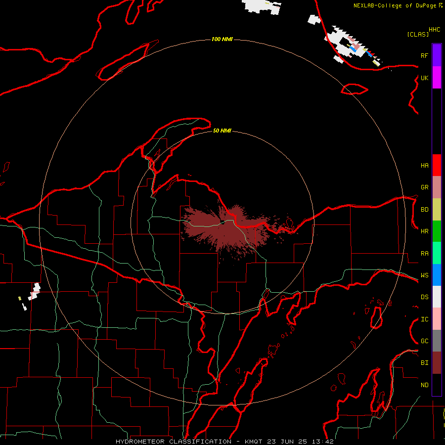This screenshot has height=445, width=445.
Task: Click the ND legend label
Action: (x=424, y=385)
